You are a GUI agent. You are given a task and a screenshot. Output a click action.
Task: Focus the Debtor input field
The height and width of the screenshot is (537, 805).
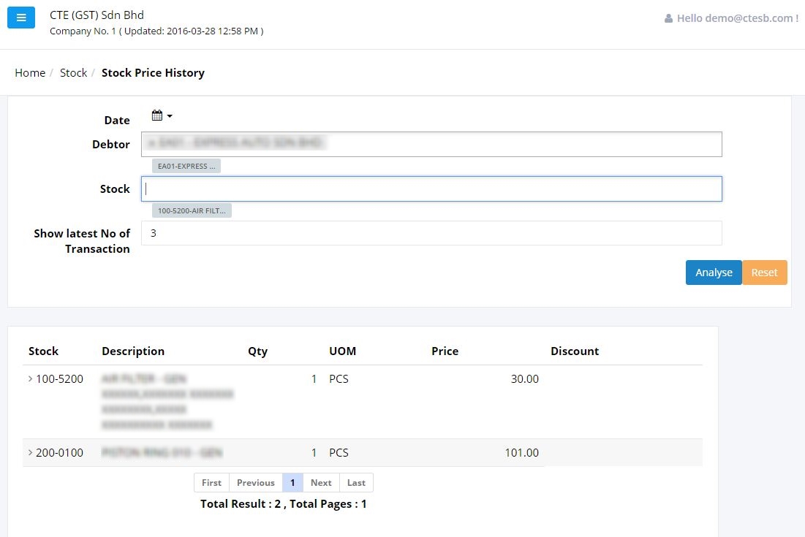click(x=432, y=144)
